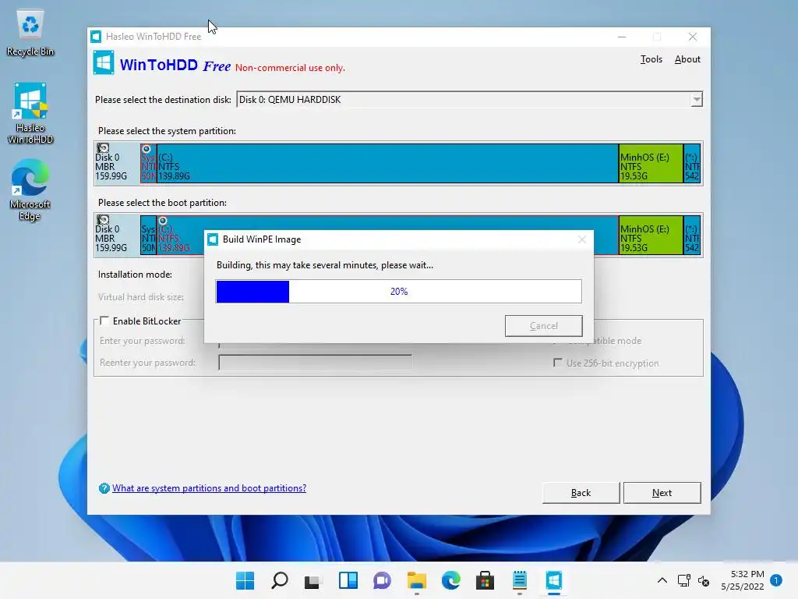Click Cancel in Build WinPE dialog
This screenshot has width=798, height=599.
pyautogui.click(x=543, y=326)
